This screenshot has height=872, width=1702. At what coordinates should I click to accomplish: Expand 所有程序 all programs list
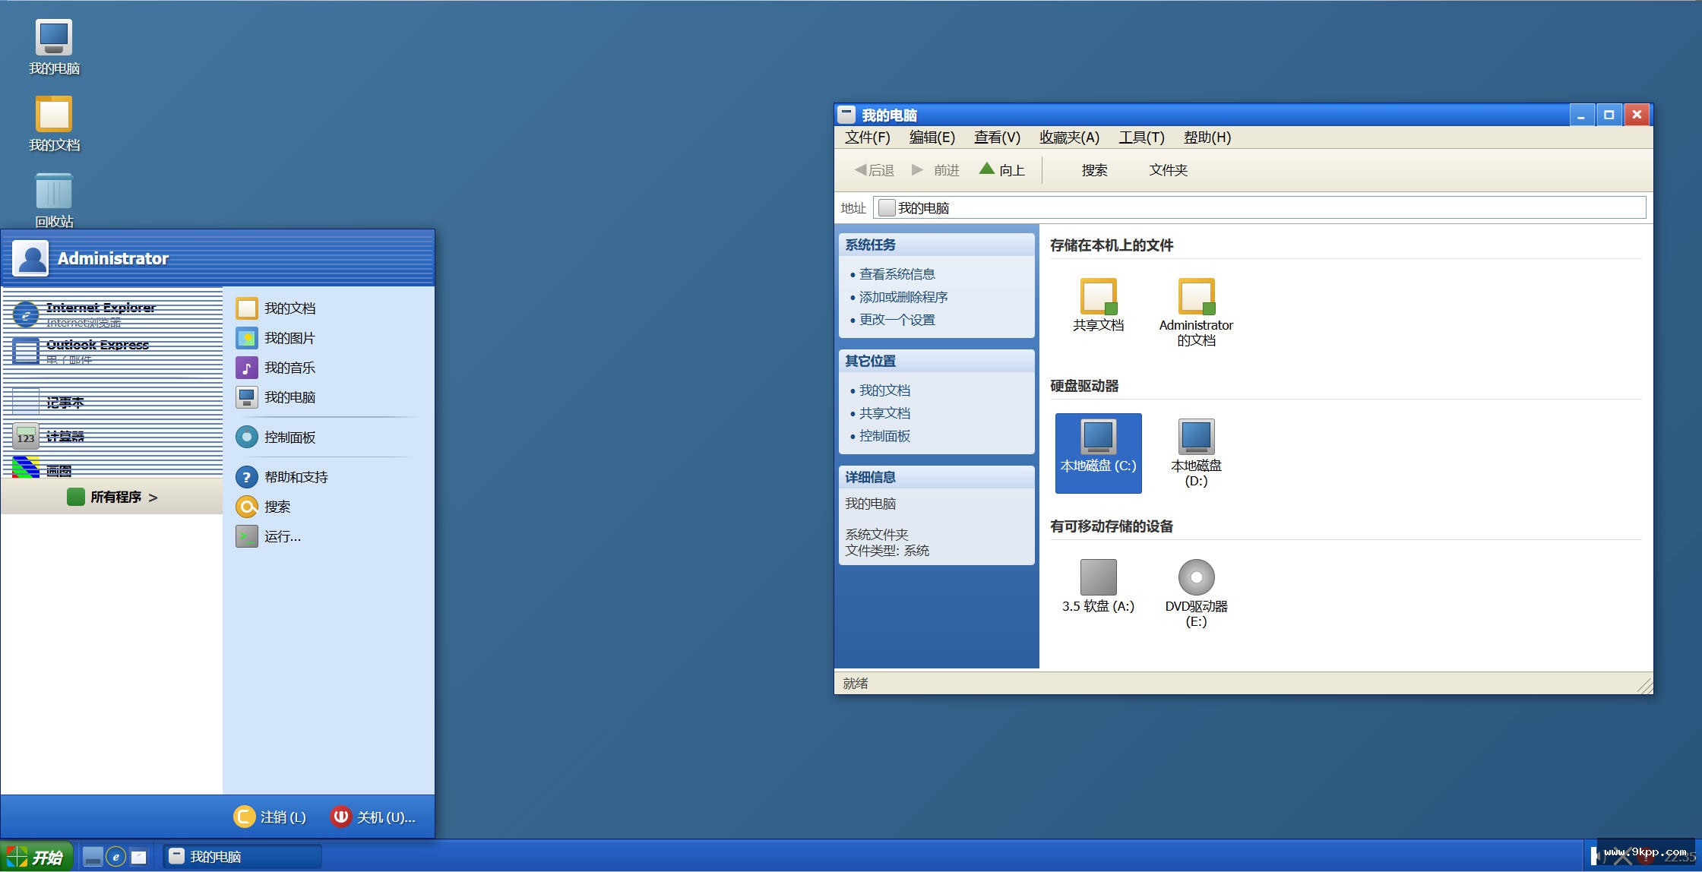click(x=112, y=497)
